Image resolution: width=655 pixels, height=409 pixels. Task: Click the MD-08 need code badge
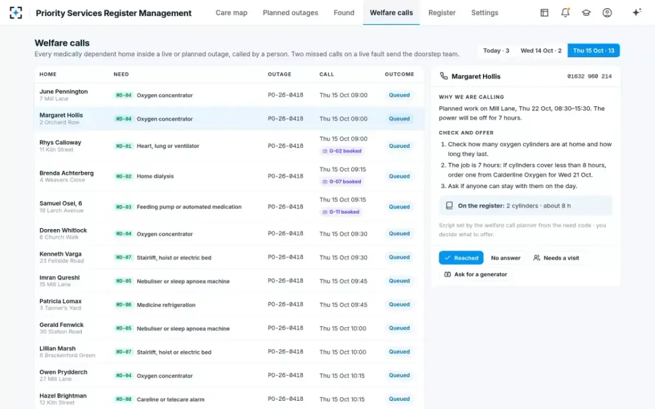point(124,399)
